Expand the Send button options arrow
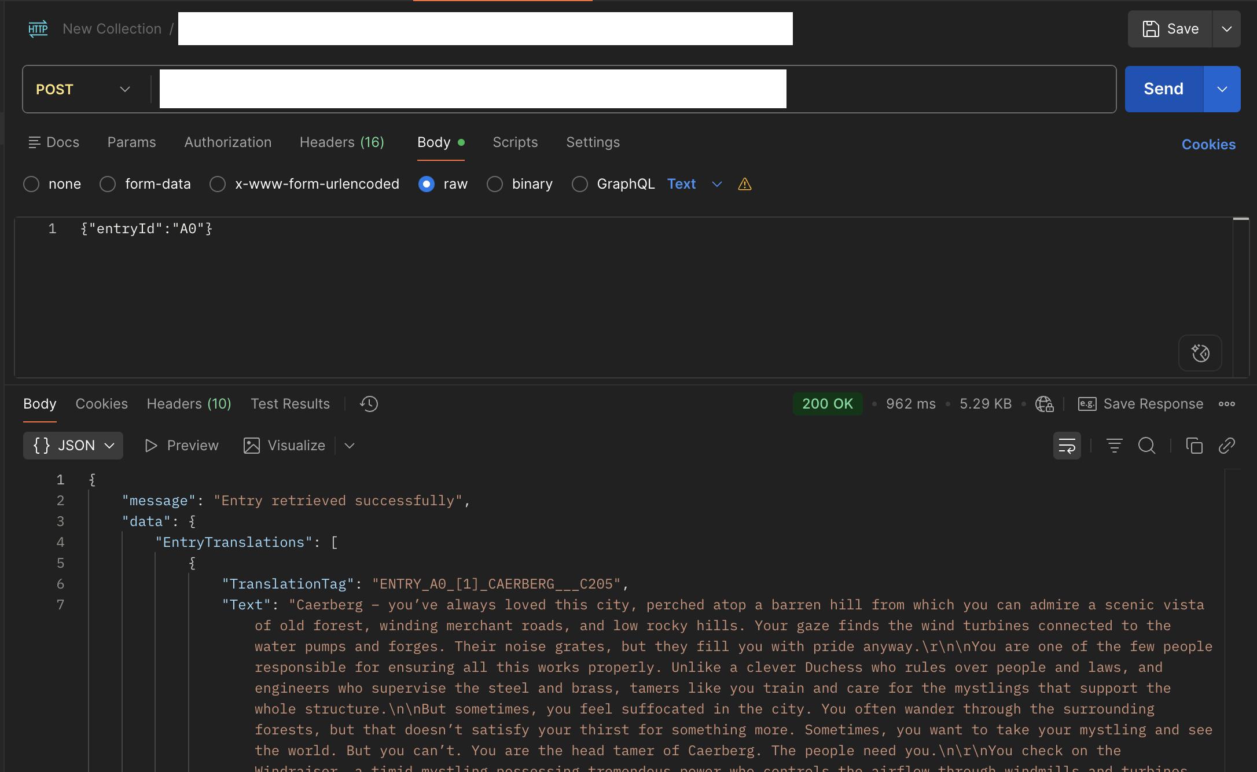1257x772 pixels. 1222,89
